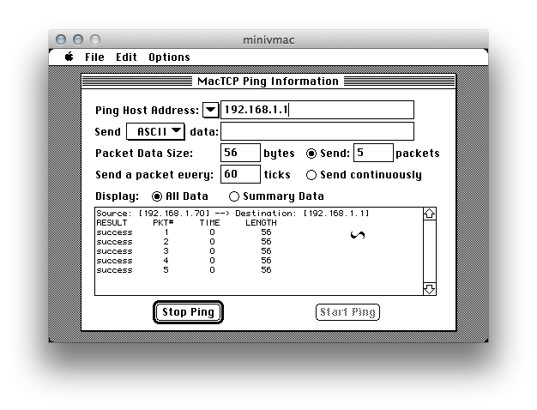Click the success row for packet 3
The height and width of the screenshot is (410, 537).
click(184, 251)
